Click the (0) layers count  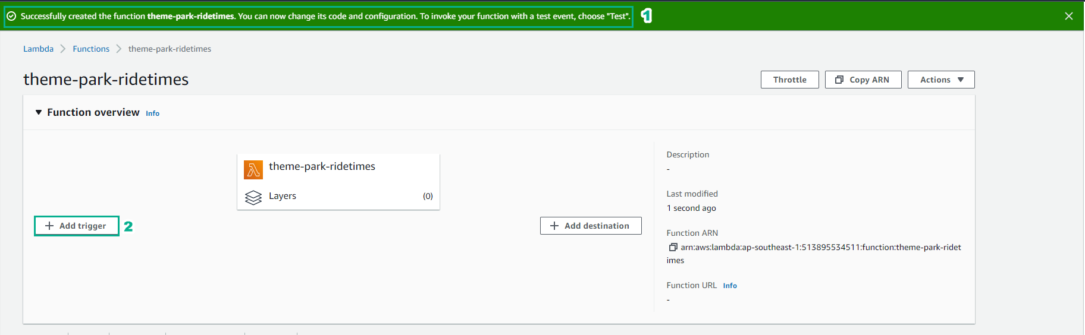(428, 196)
